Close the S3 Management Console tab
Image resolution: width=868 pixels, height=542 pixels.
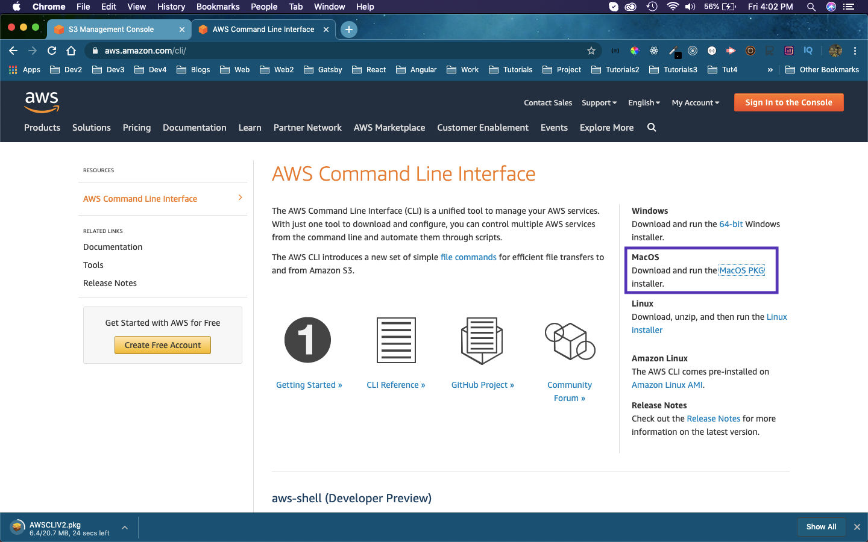pyautogui.click(x=182, y=29)
